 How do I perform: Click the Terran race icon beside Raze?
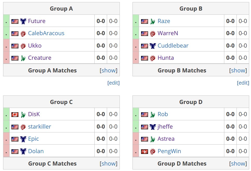click(x=152, y=21)
